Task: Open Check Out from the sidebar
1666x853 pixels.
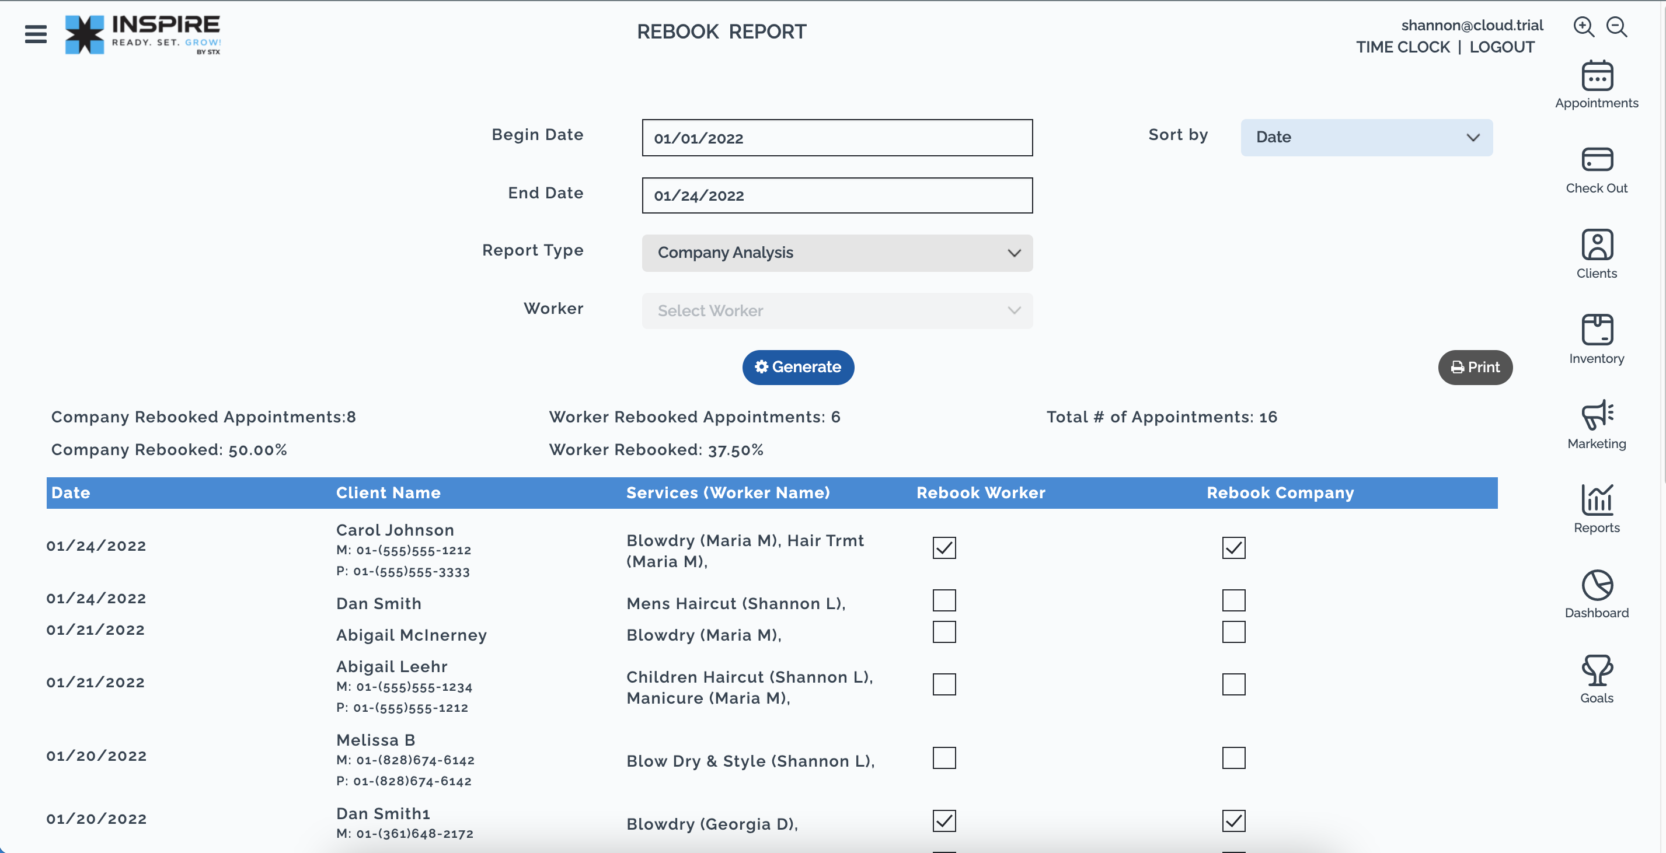Action: point(1596,170)
